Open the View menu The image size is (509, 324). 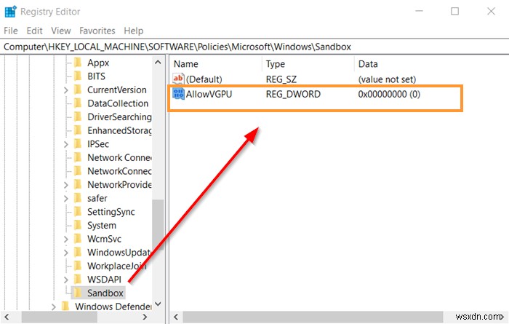60,31
